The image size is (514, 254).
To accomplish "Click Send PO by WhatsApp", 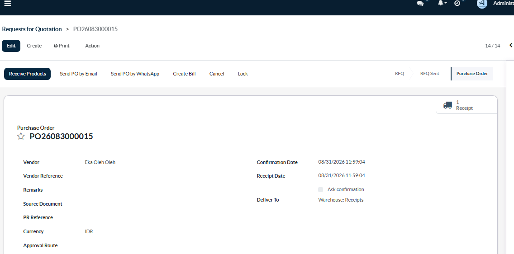I will coord(135,74).
